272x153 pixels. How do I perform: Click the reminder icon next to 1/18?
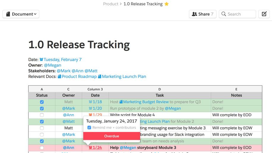[x=90, y=102]
